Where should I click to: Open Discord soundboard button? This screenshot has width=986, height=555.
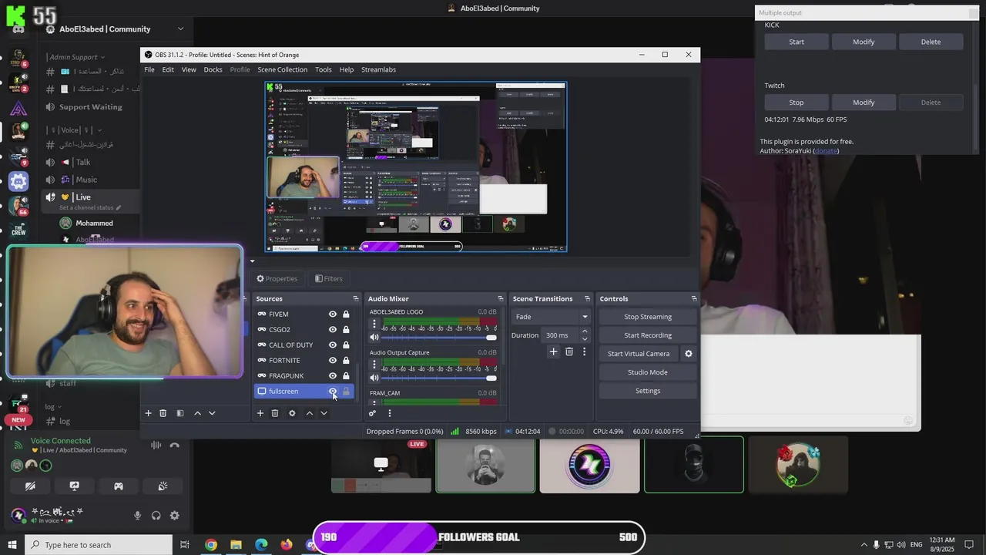click(163, 486)
